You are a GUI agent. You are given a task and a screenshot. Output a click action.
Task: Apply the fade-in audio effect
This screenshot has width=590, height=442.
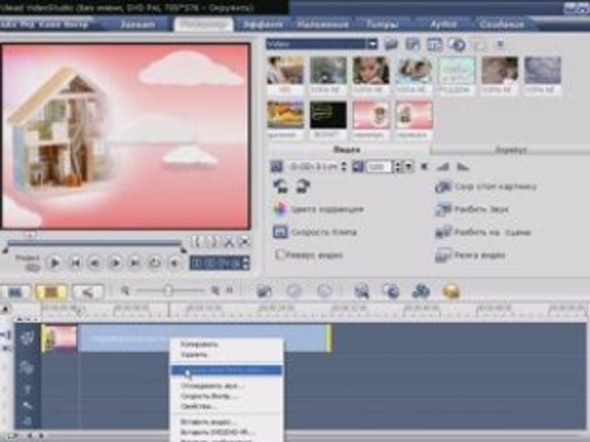click(443, 166)
